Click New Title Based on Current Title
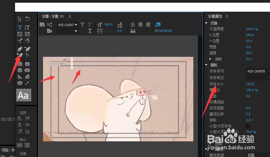The height and width of the screenshot is (157, 270). point(42,25)
